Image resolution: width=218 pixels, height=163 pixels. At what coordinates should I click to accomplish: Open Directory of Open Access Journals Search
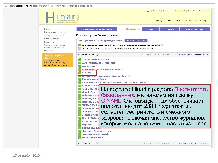click(106, 76)
